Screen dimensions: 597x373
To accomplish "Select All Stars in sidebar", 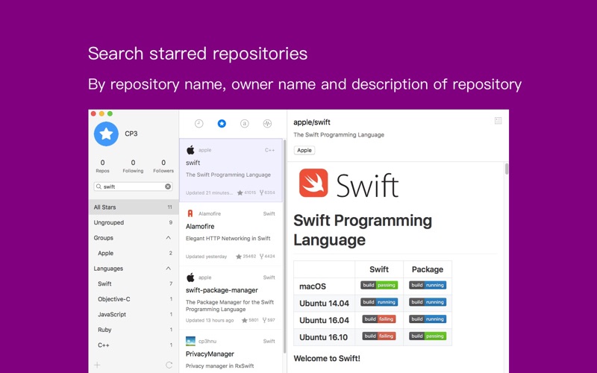I will tap(134, 207).
